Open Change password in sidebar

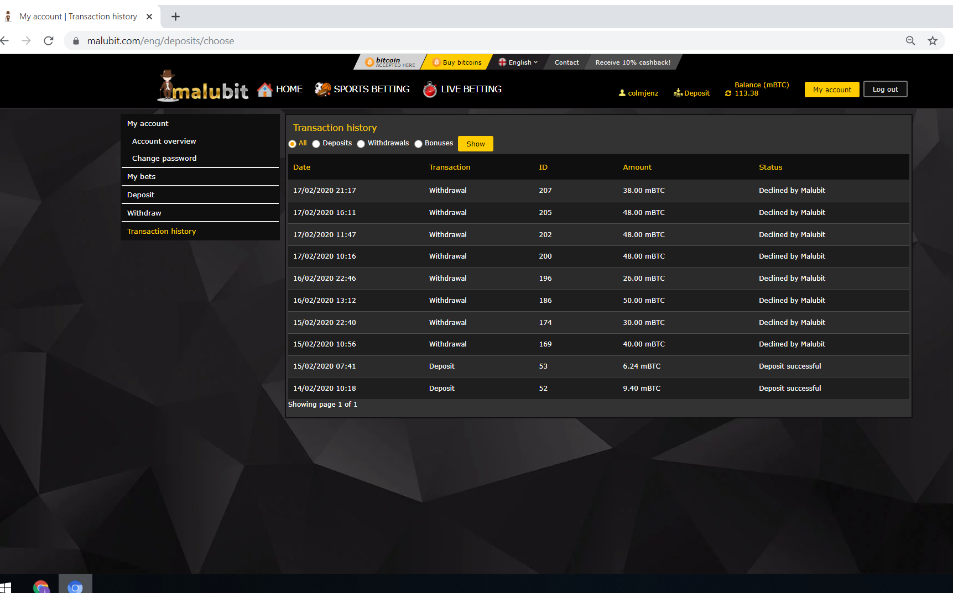164,159
